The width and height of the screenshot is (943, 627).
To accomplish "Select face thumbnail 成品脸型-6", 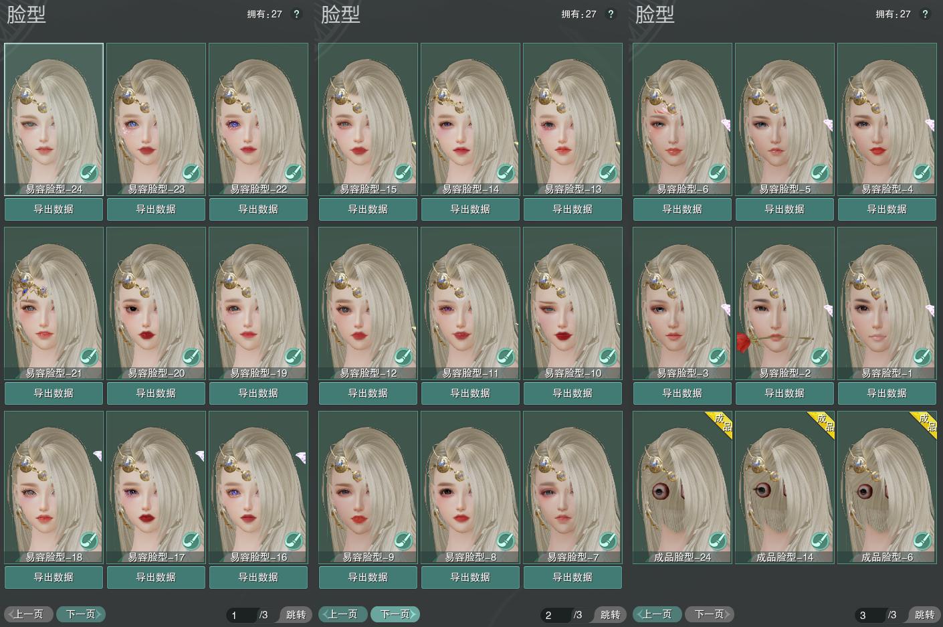I will tap(887, 487).
